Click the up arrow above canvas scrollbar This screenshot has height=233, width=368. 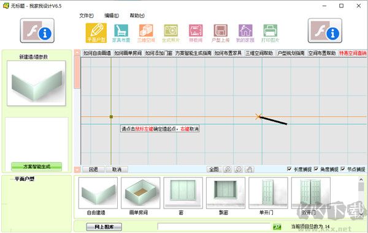click(x=77, y=53)
